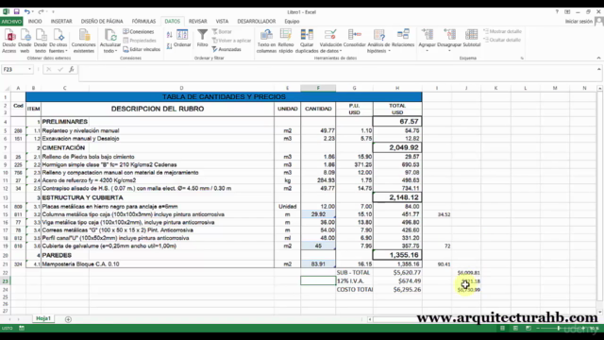Select cantidad cell 83.91

(318, 264)
